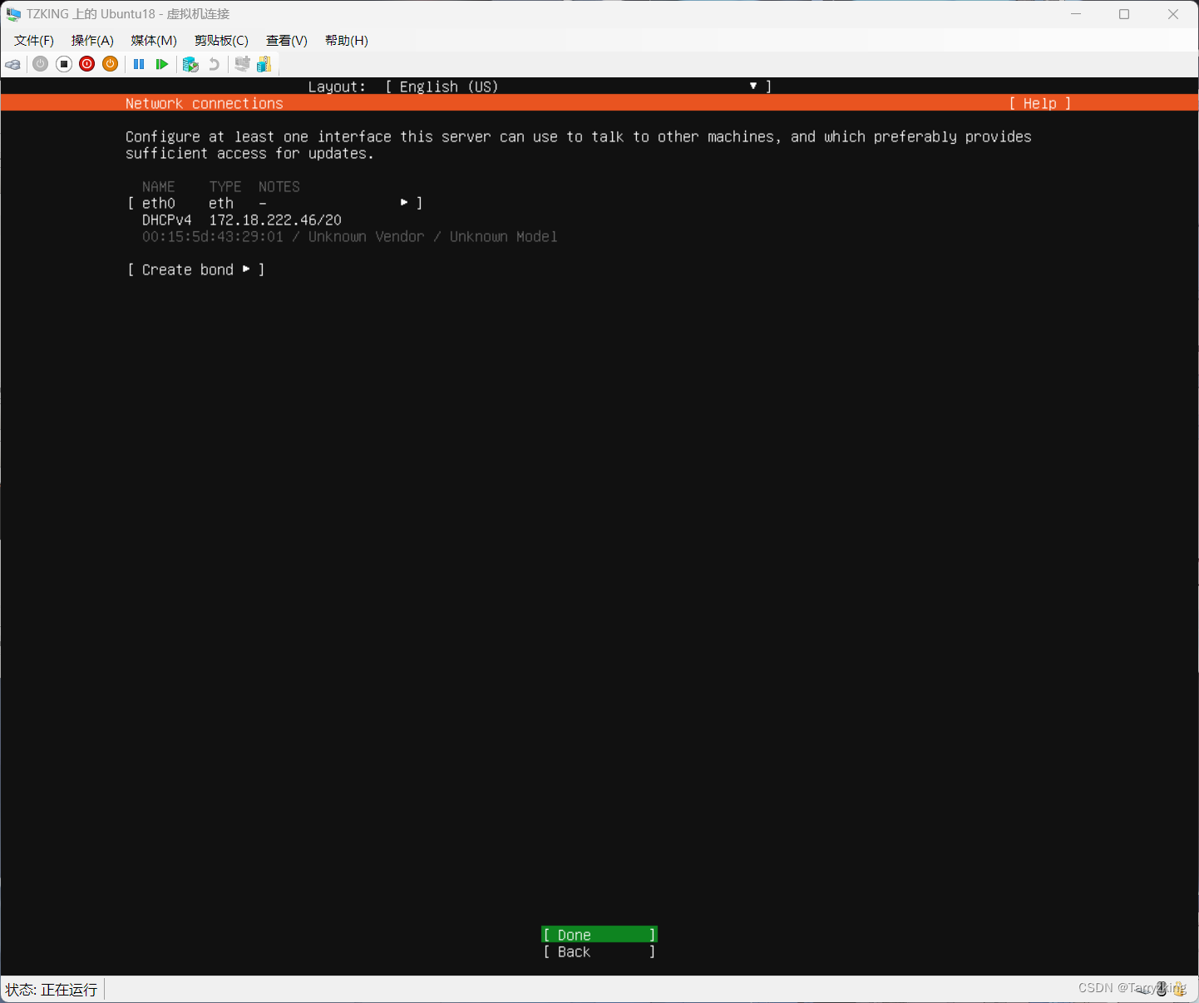This screenshot has width=1199, height=1003.
Task: Click the Revert undo arrow icon
Action: click(x=214, y=64)
